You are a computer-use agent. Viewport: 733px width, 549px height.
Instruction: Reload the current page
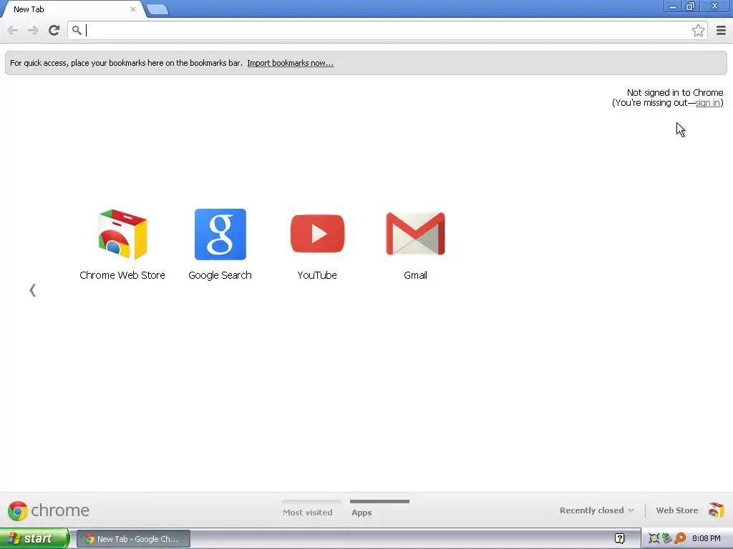coord(54,30)
